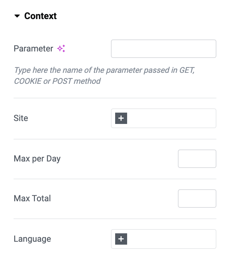
Task: Focus the Max per Day field
Action: [x=197, y=159]
